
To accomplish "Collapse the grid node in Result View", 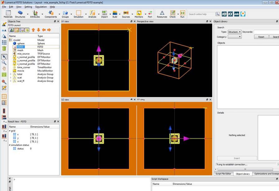I will pyautogui.click(x=10, y=131).
